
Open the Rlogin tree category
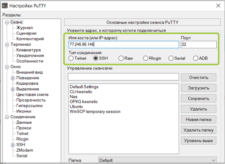click(22, 139)
